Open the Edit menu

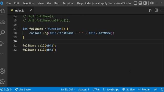coord(16,3)
